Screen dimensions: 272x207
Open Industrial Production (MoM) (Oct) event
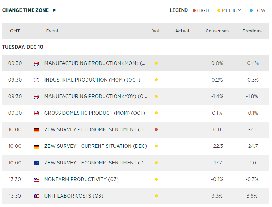point(92,80)
